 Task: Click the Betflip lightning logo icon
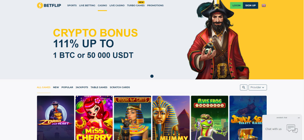click(40, 5)
